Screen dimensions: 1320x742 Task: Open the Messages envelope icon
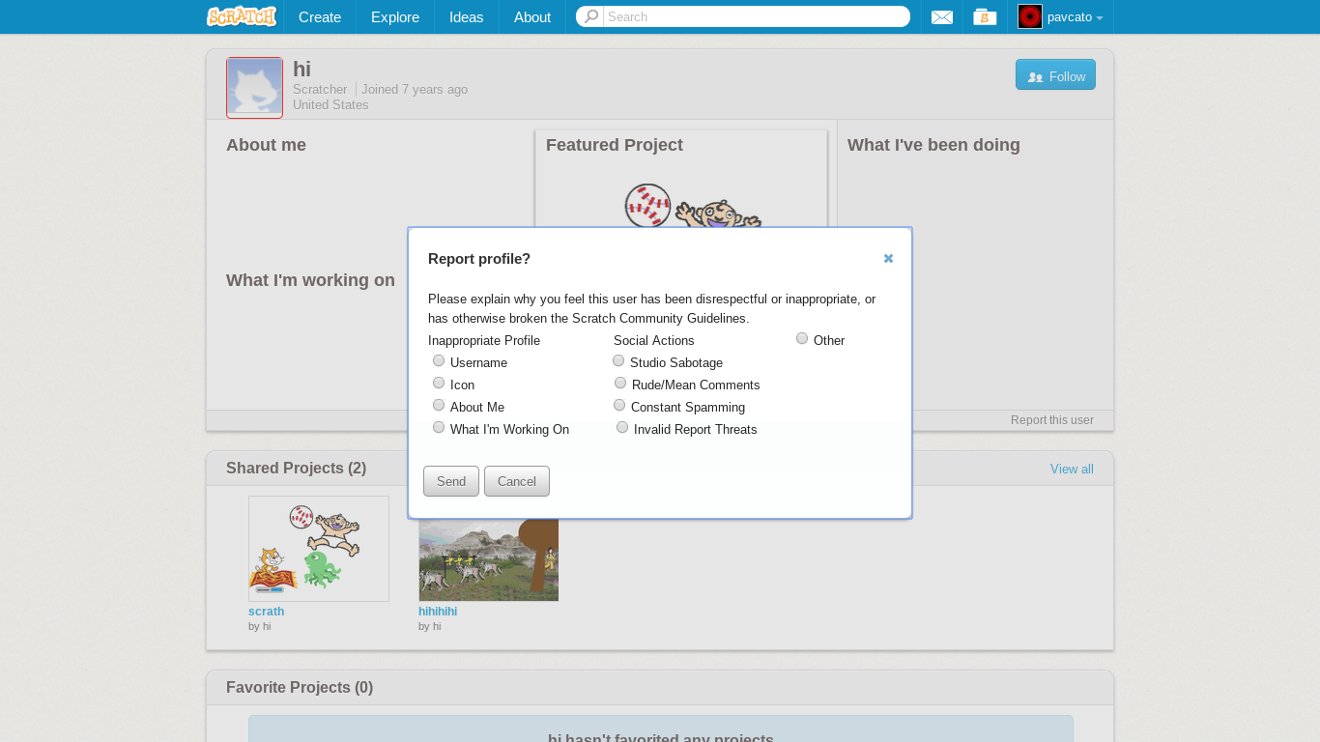point(941,17)
